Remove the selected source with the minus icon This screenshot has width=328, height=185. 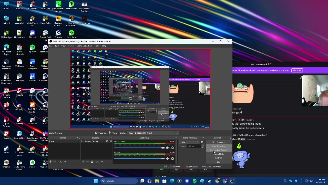(87, 162)
